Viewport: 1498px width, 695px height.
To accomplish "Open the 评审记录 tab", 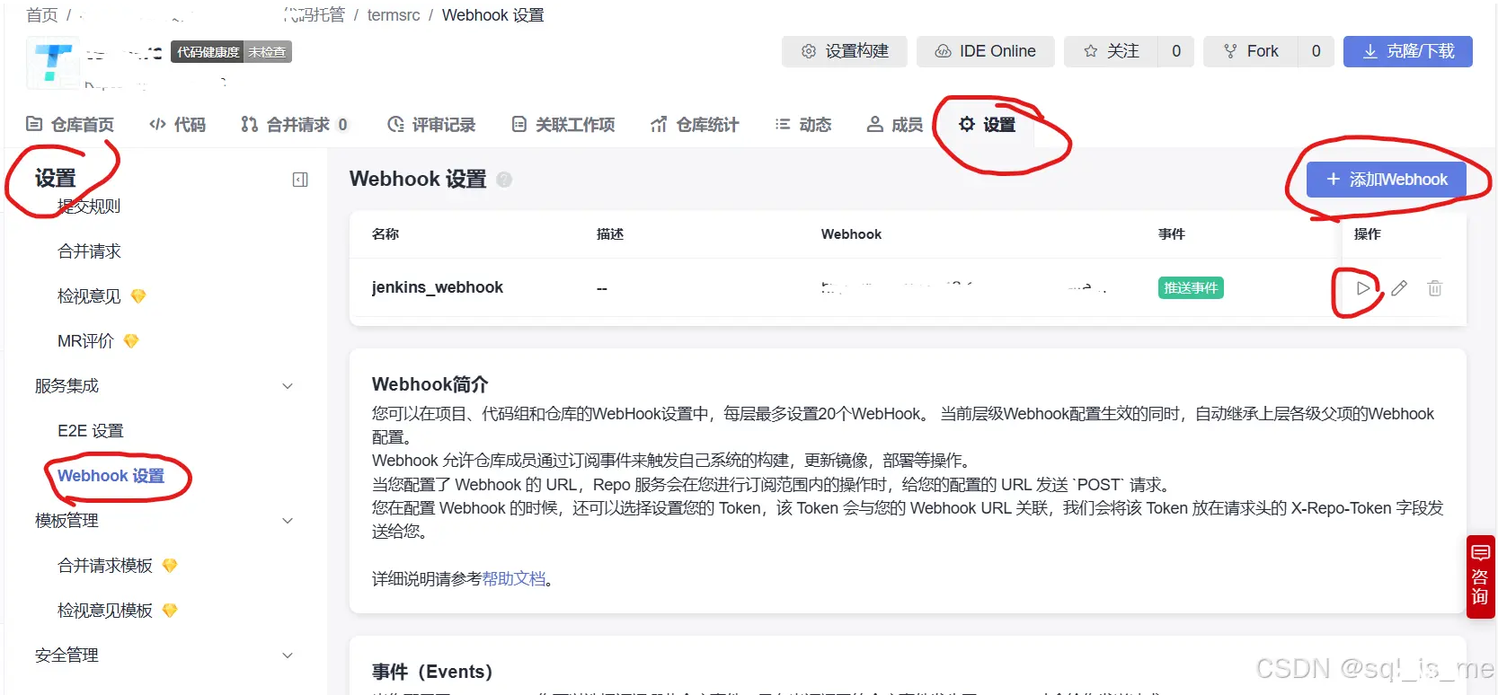I will pyautogui.click(x=431, y=125).
